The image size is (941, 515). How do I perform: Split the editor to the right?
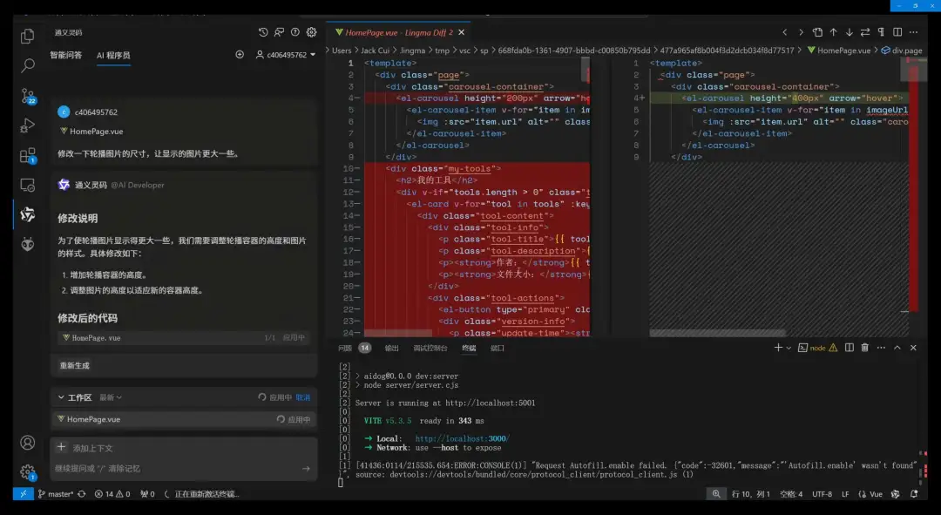(x=897, y=32)
